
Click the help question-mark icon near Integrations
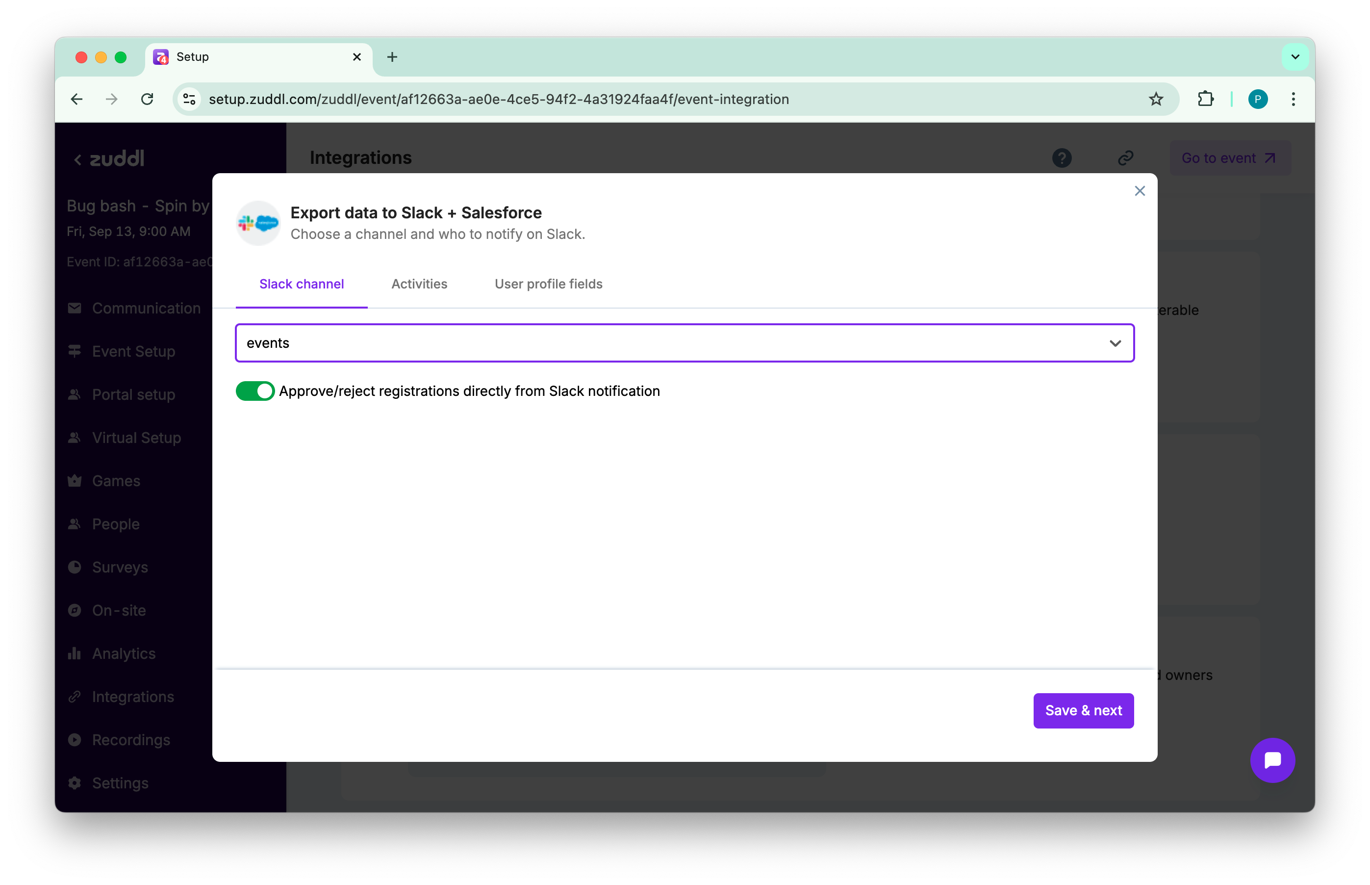[1062, 157]
